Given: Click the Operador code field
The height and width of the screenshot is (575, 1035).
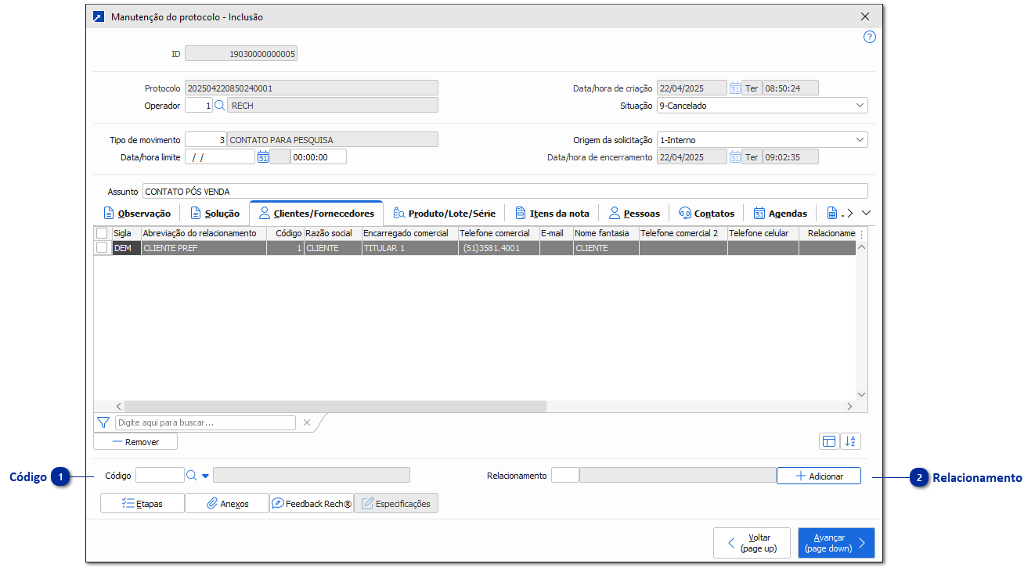Looking at the screenshot, I should pos(199,106).
